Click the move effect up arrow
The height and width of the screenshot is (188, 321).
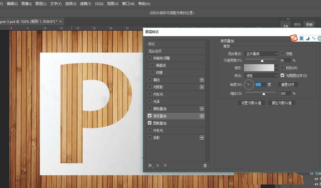pyautogui.click(x=158, y=166)
